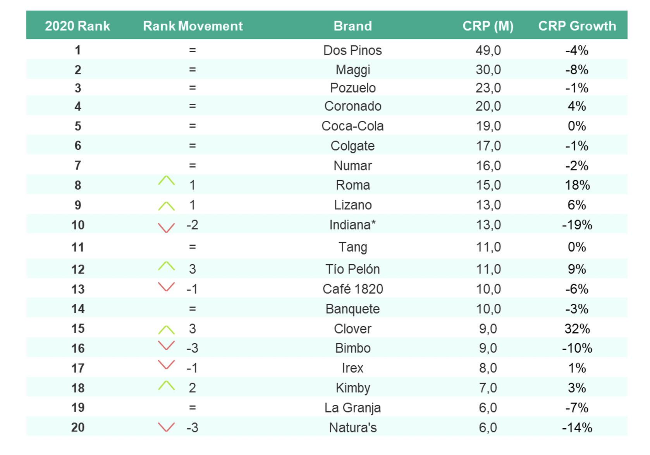Viewport: 650px width, 455px height.
Task: Click the equals sign in Tang row
Action: (193, 247)
